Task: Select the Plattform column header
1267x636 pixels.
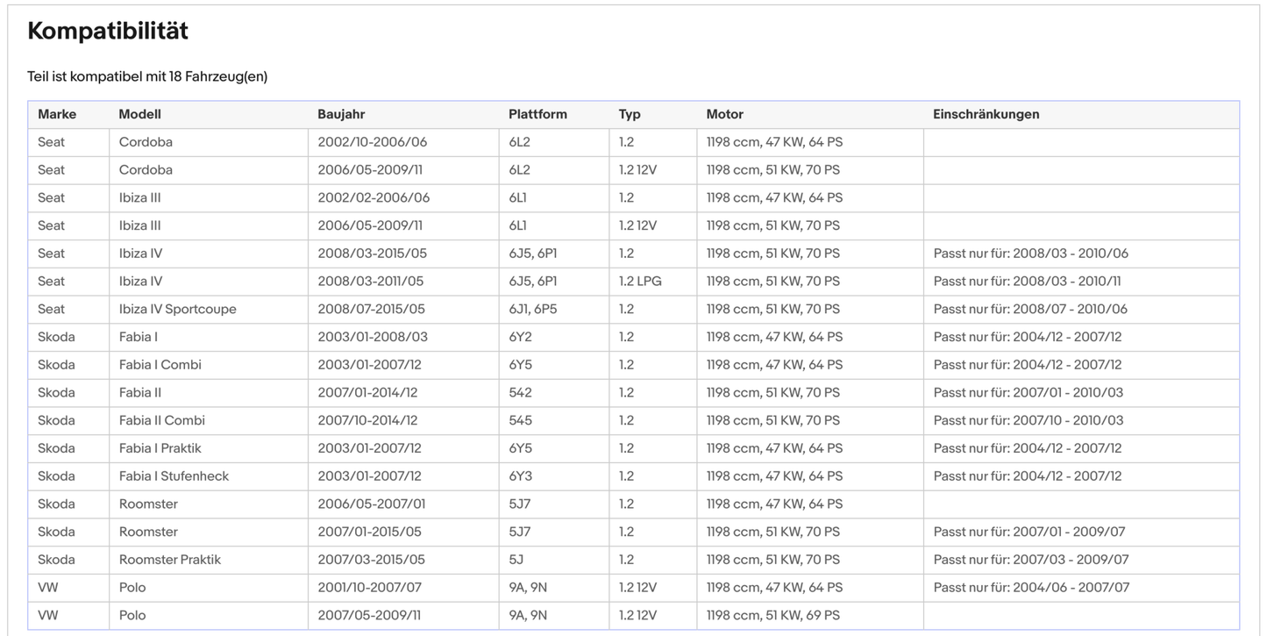Action: (x=537, y=114)
